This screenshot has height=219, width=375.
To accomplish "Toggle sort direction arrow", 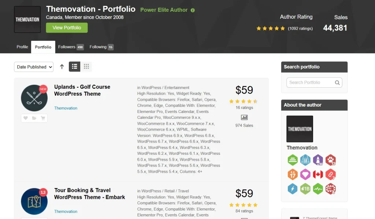I will (x=62, y=67).
